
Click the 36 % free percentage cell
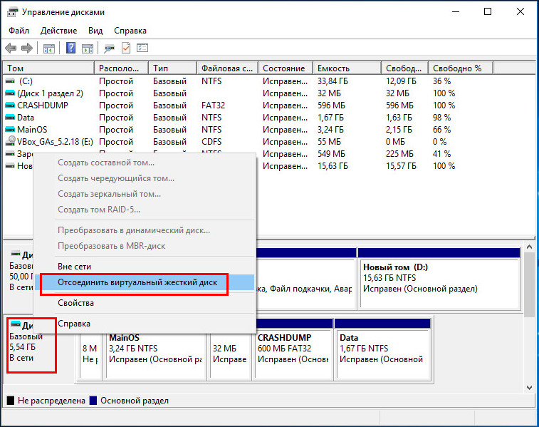click(x=441, y=81)
